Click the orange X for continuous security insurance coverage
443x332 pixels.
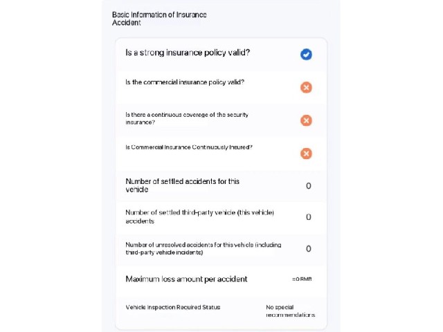pos(306,120)
